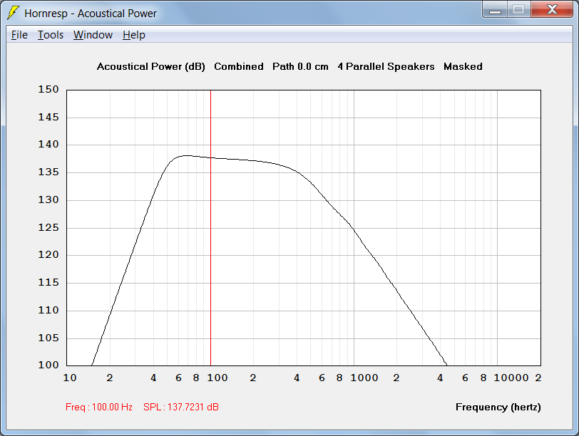
Task: Open the Help menu
Action: pyautogui.click(x=133, y=35)
